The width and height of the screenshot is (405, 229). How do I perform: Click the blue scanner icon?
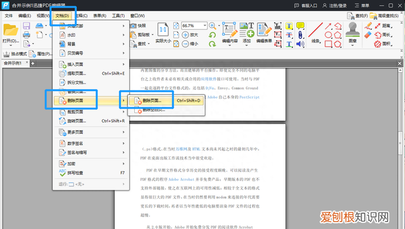(39, 25)
